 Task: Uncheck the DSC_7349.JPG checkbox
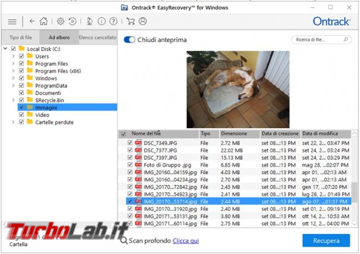(x=130, y=143)
